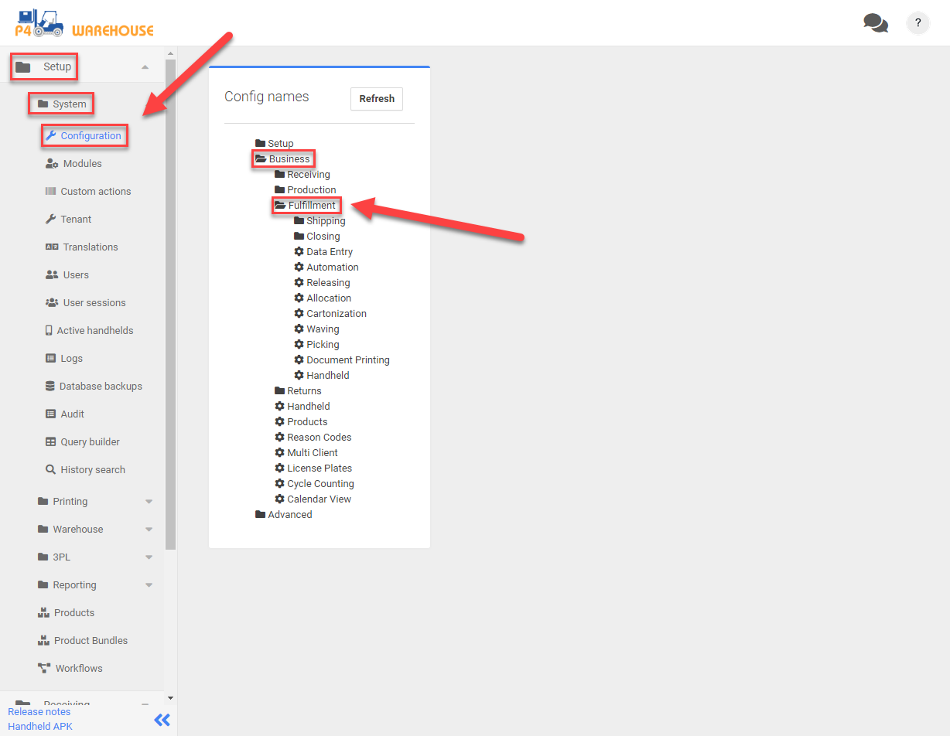
Task: Open Custom actions barcode item
Action: click(95, 192)
